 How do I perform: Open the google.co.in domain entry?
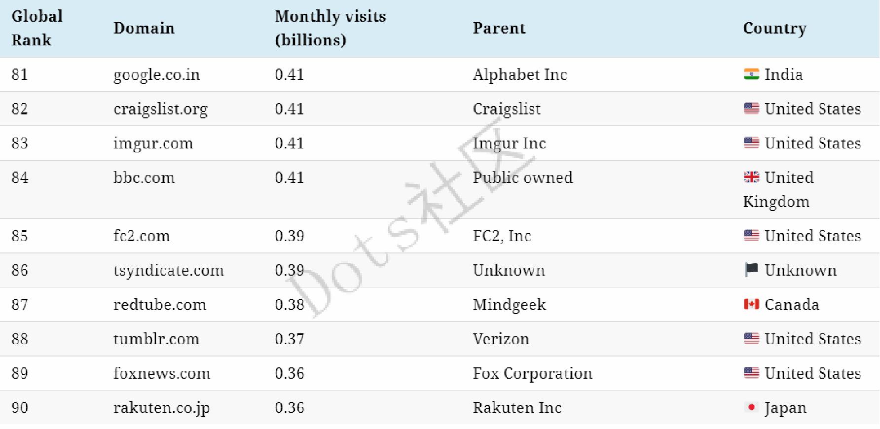pyautogui.click(x=156, y=74)
